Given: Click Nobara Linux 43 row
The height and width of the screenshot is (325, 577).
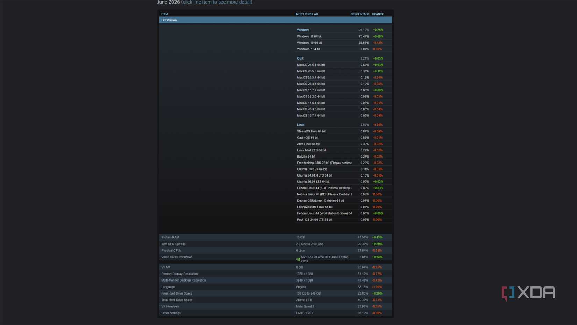Looking at the screenshot, I should (x=343, y=194).
